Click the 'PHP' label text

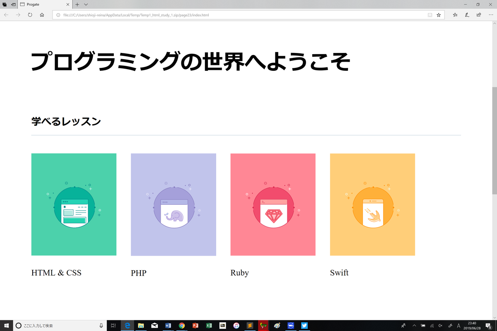139,273
